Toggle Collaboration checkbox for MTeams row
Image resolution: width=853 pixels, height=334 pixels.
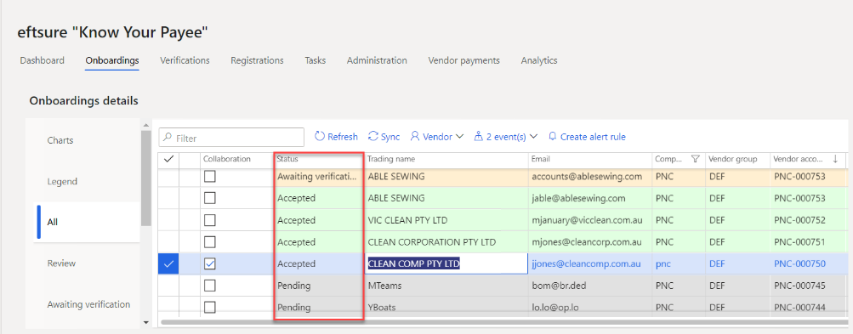(209, 285)
